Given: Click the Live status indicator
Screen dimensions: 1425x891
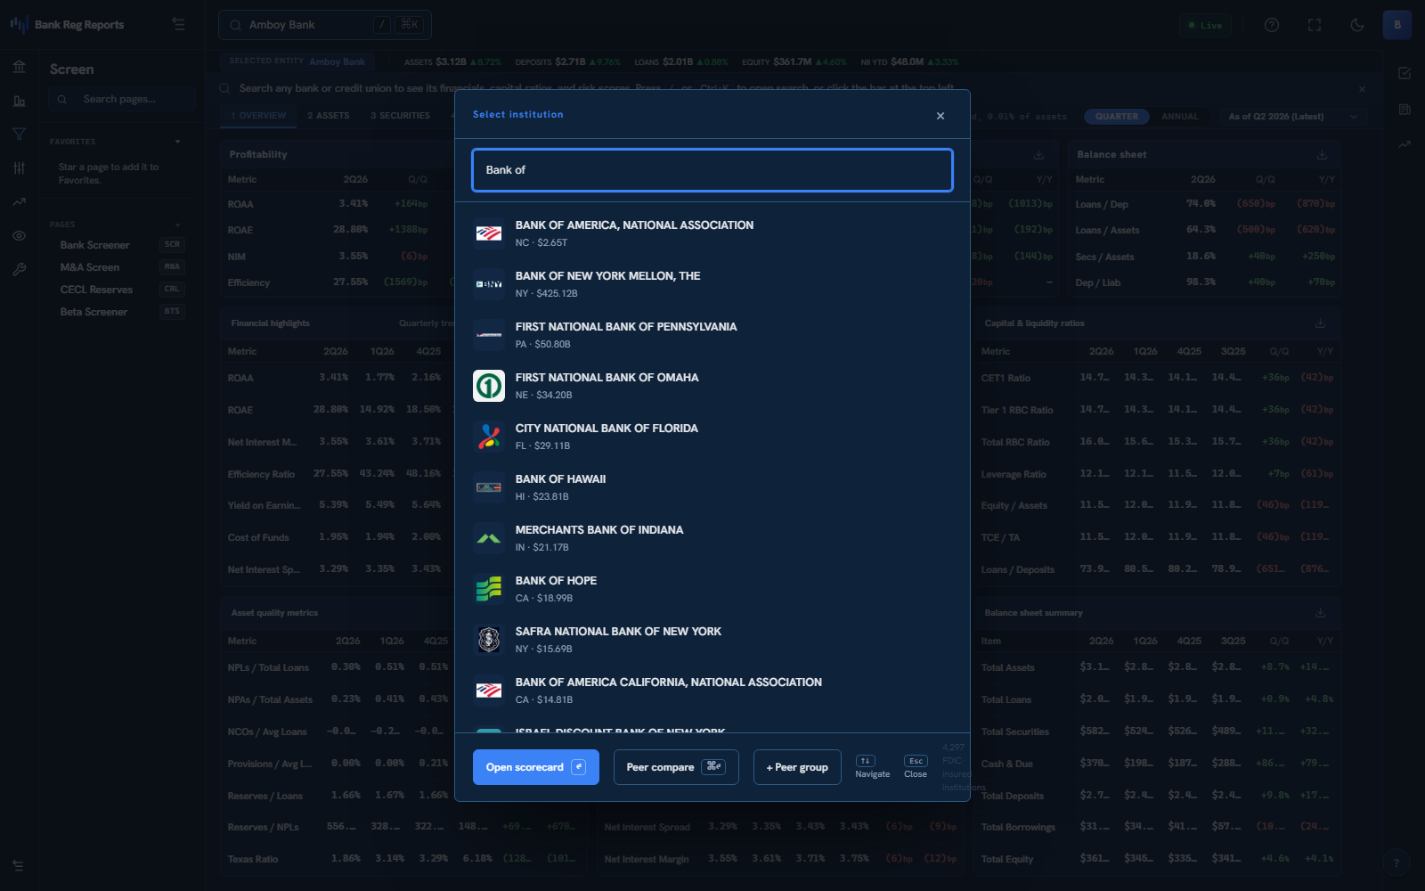Looking at the screenshot, I should pyautogui.click(x=1205, y=25).
